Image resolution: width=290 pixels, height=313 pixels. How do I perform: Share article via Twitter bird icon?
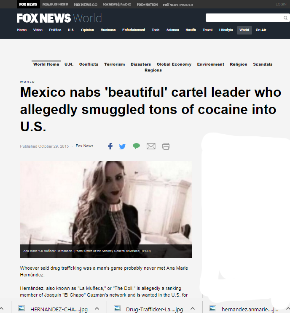122,146
